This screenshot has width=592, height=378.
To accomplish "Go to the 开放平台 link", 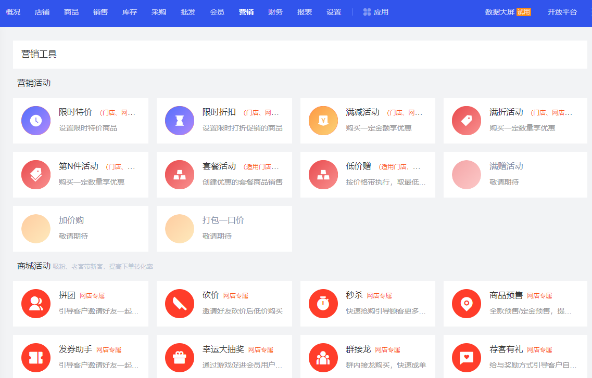I will point(562,11).
